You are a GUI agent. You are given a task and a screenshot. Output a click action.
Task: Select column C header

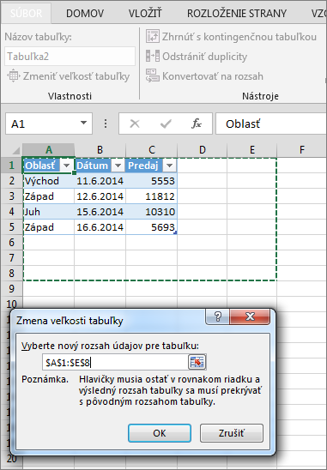(x=152, y=149)
